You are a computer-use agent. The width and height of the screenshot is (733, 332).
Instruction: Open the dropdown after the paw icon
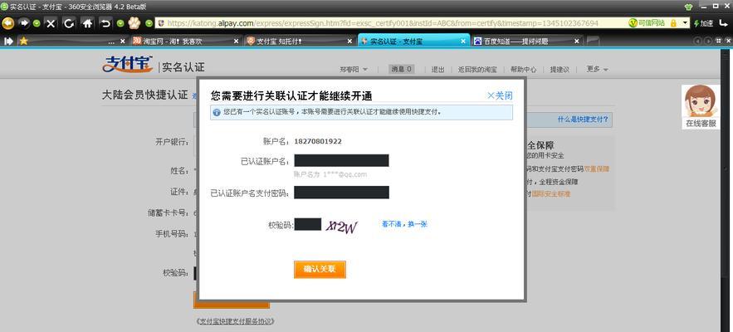click(x=149, y=23)
